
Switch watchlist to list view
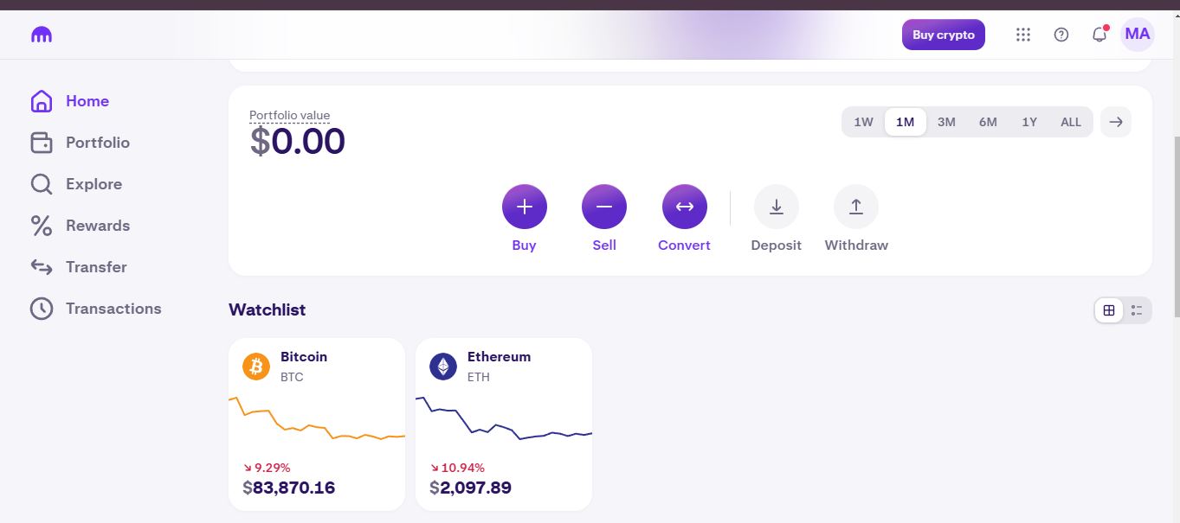(1137, 310)
